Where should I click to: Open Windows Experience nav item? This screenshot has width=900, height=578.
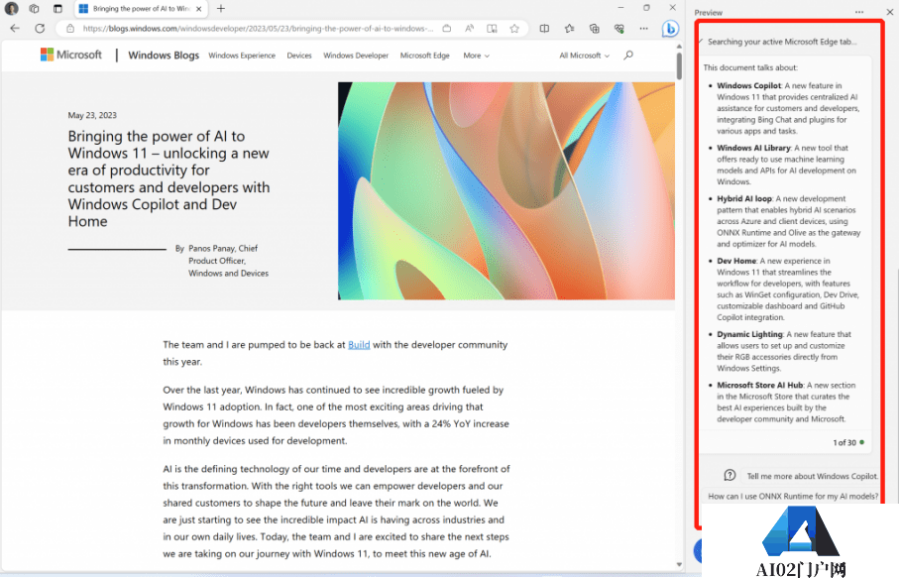[x=242, y=56]
